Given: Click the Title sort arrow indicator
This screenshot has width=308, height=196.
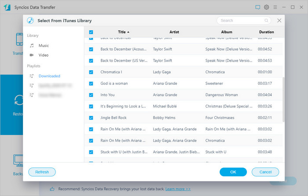Looking at the screenshot, I should coord(128,32).
